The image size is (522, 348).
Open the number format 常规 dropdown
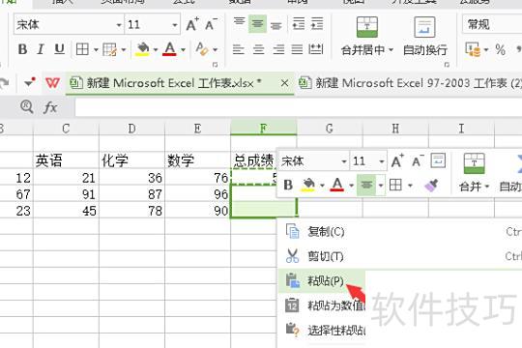(x=492, y=24)
